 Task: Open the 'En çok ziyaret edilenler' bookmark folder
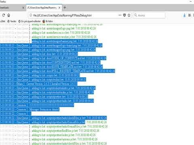(x=30, y=21)
